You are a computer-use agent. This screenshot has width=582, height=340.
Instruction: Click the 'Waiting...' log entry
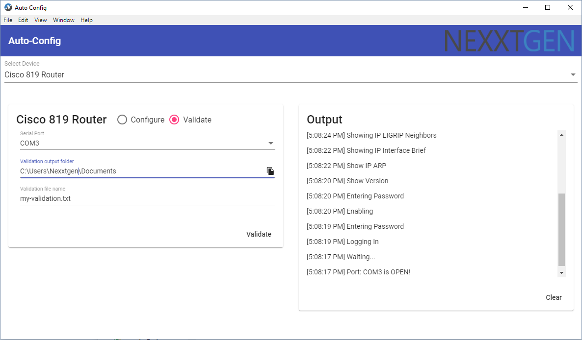click(341, 257)
